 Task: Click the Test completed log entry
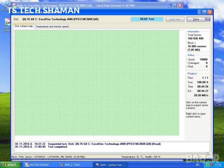tap(45, 147)
